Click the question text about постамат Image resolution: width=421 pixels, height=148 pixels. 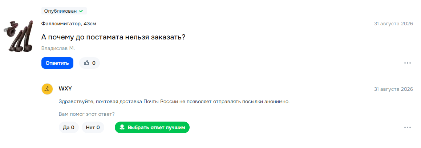113,37
